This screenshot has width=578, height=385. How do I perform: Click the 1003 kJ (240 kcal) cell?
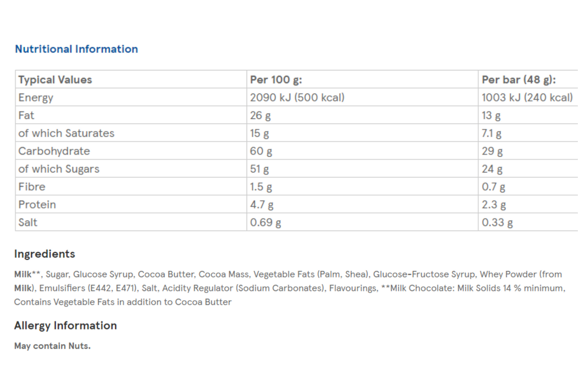click(527, 97)
